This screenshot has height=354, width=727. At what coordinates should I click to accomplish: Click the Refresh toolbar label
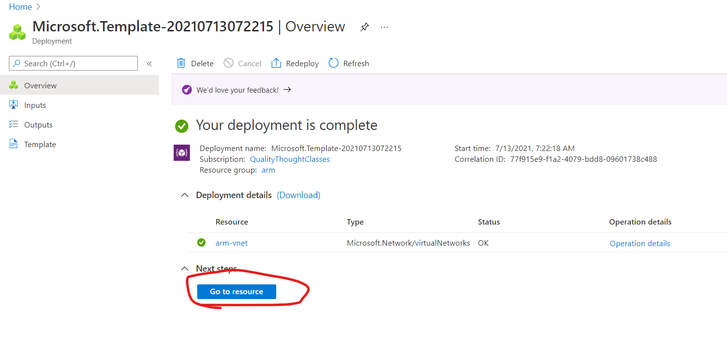click(356, 64)
